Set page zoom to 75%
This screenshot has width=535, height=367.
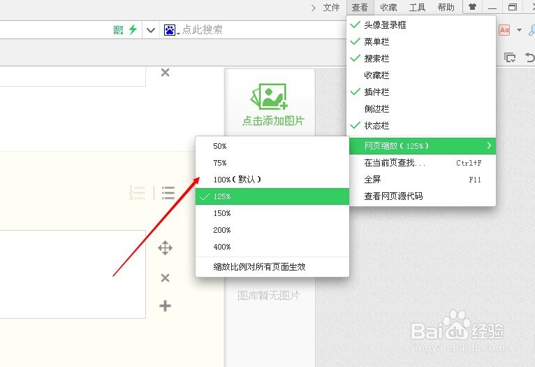pyautogui.click(x=272, y=163)
